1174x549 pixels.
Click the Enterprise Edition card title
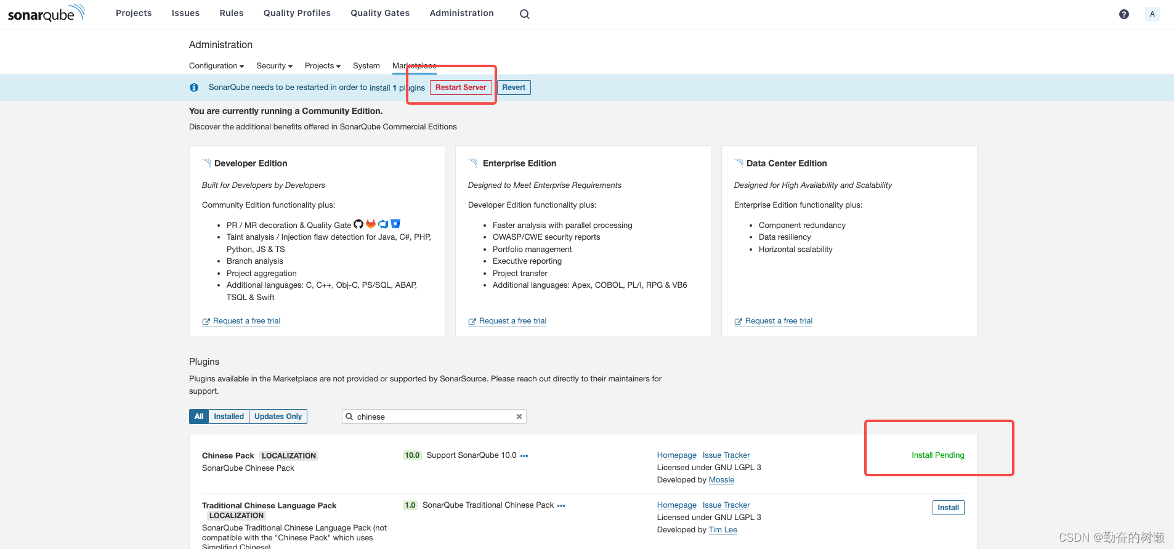(519, 163)
